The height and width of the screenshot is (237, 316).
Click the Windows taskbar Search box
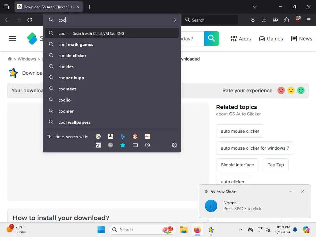(x=143, y=230)
